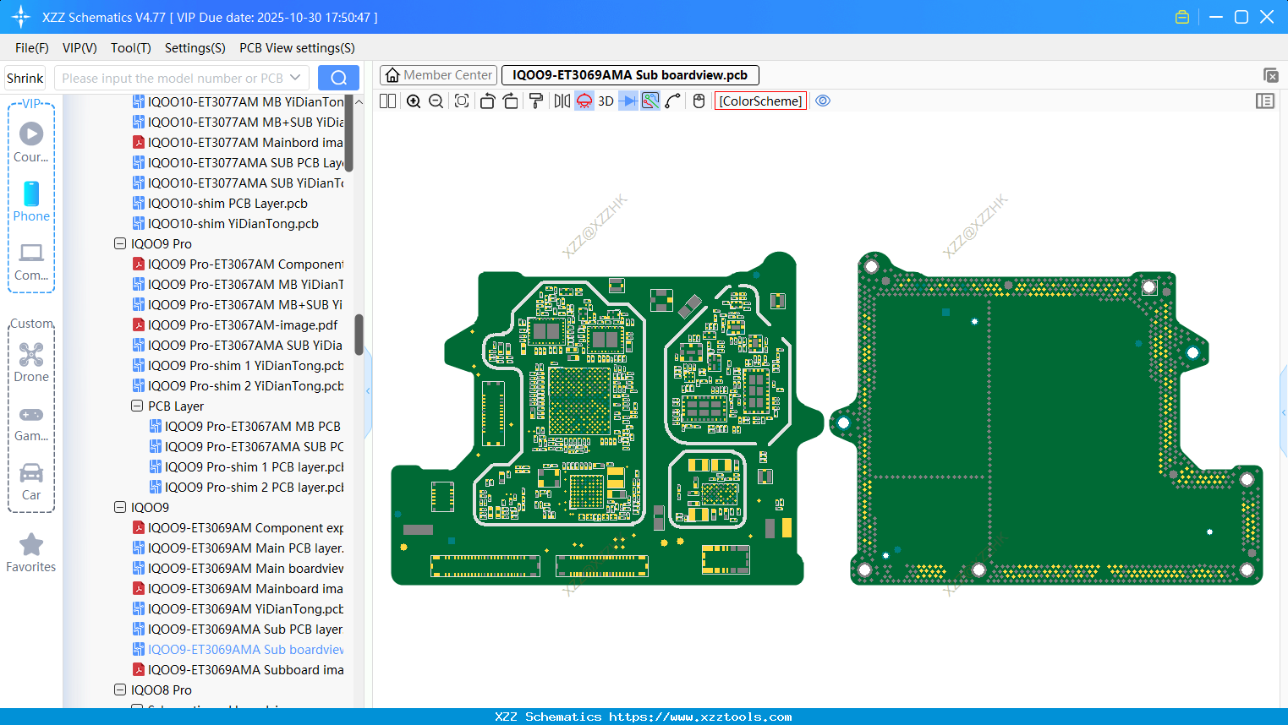Open IQOO9-ET3069AM Main boardview file

(245, 569)
